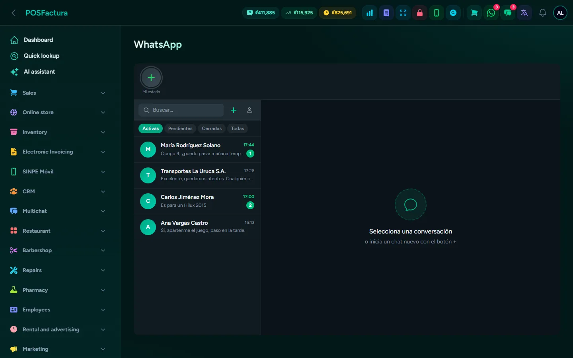Open the calculator icon in top bar
The width and height of the screenshot is (573, 358).
386,13
